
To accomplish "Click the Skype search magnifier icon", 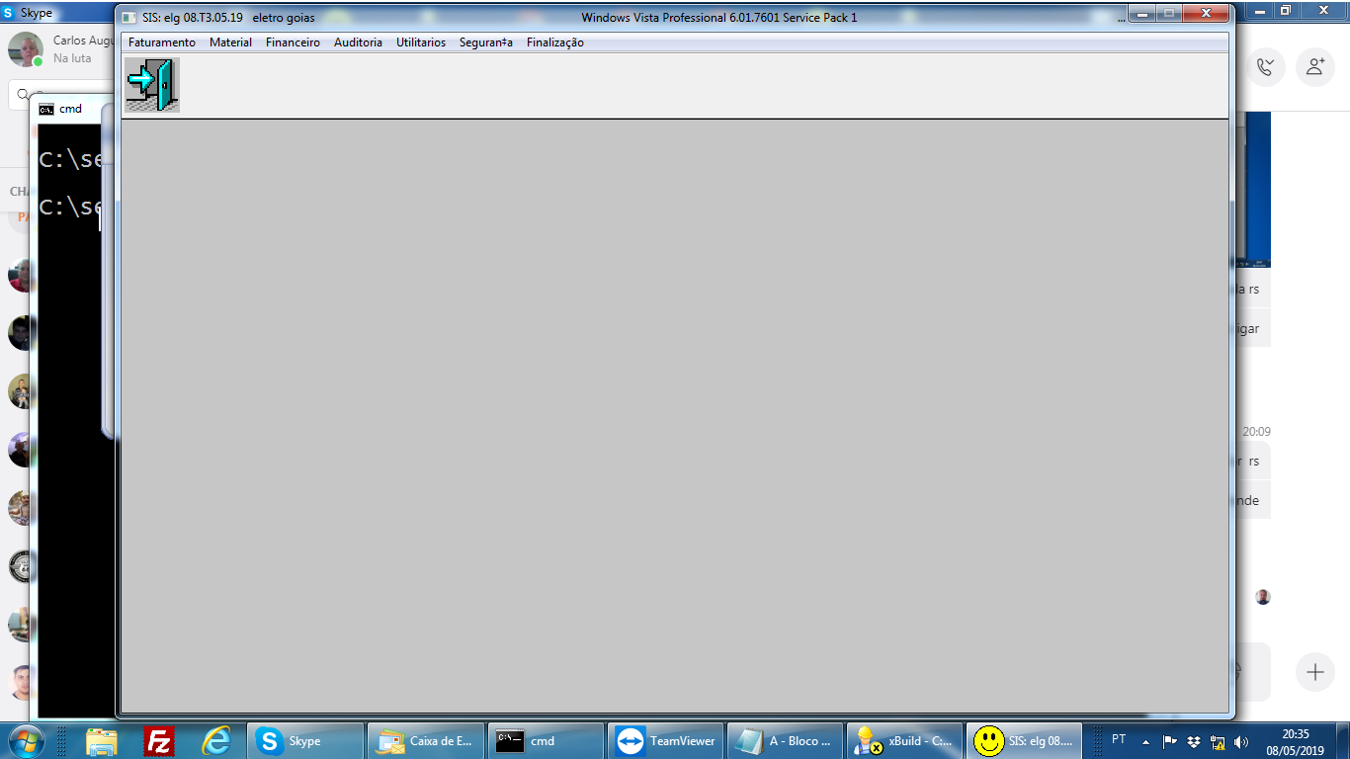I will (x=23, y=95).
